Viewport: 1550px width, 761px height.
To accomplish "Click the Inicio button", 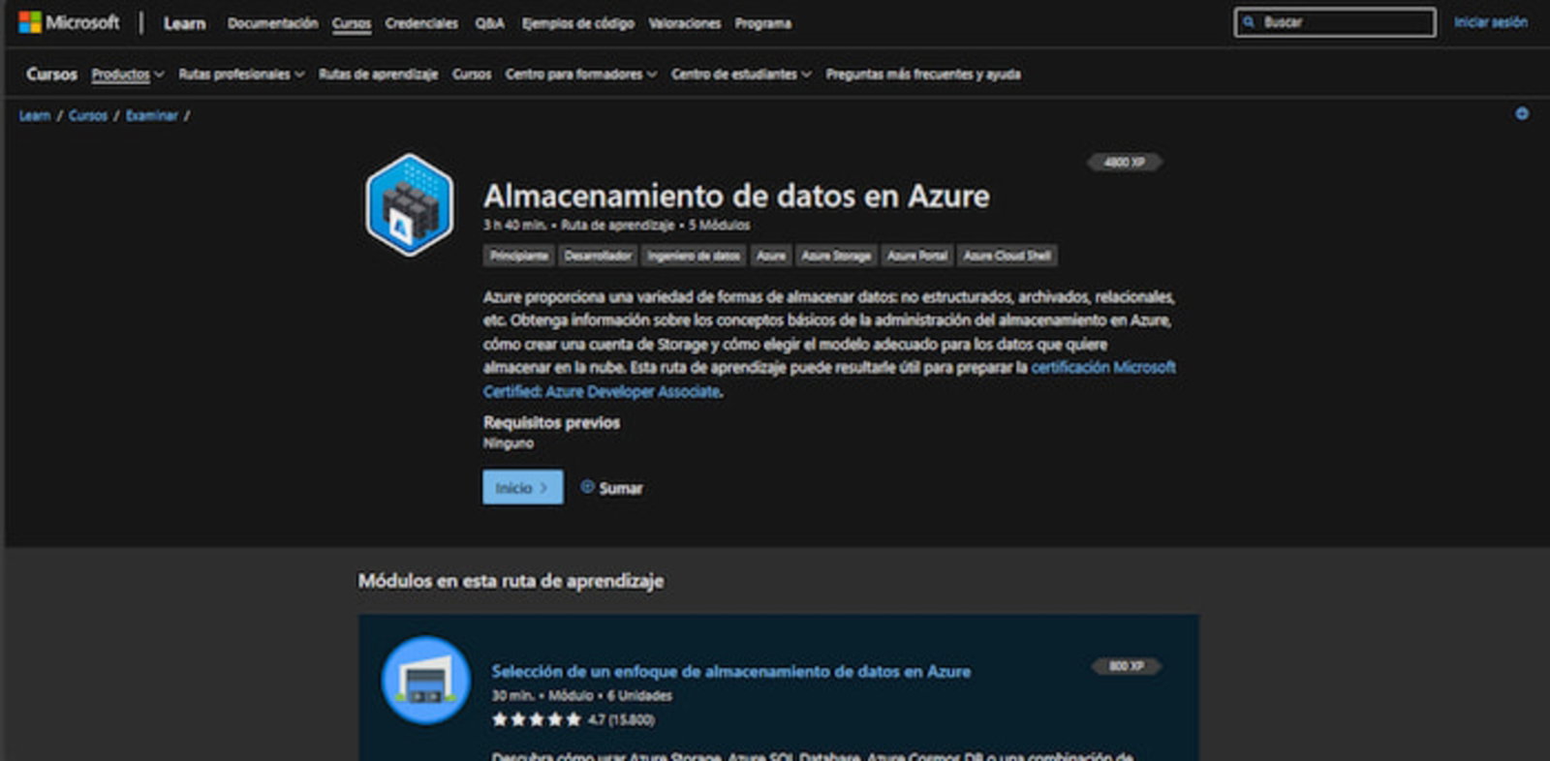I will [523, 487].
